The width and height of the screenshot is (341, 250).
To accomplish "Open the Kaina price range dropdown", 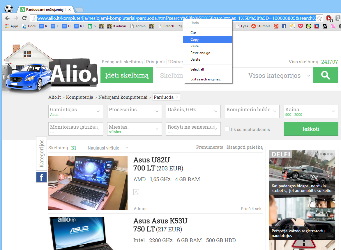I will tap(311, 111).
